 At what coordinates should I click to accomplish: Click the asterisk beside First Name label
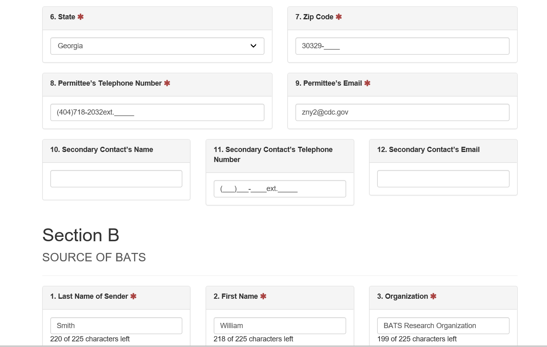point(263,296)
